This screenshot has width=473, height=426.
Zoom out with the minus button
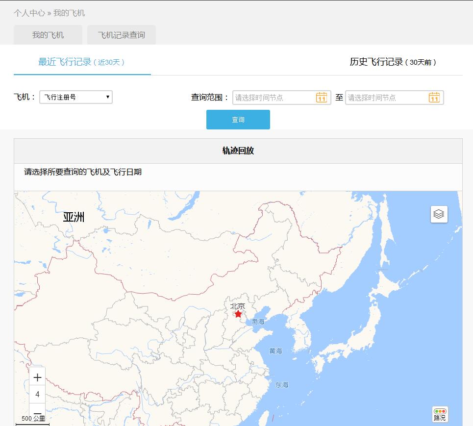tap(37, 413)
